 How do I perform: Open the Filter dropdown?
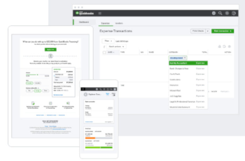pos(108,41)
